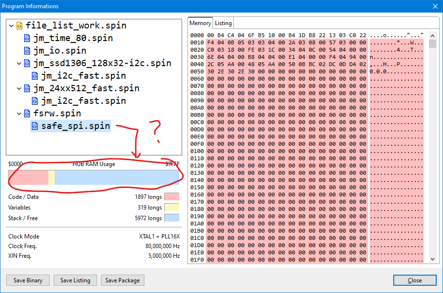The width and height of the screenshot is (443, 293).
Task: Select safe_spi.spin in the file tree
Action: 75,126
